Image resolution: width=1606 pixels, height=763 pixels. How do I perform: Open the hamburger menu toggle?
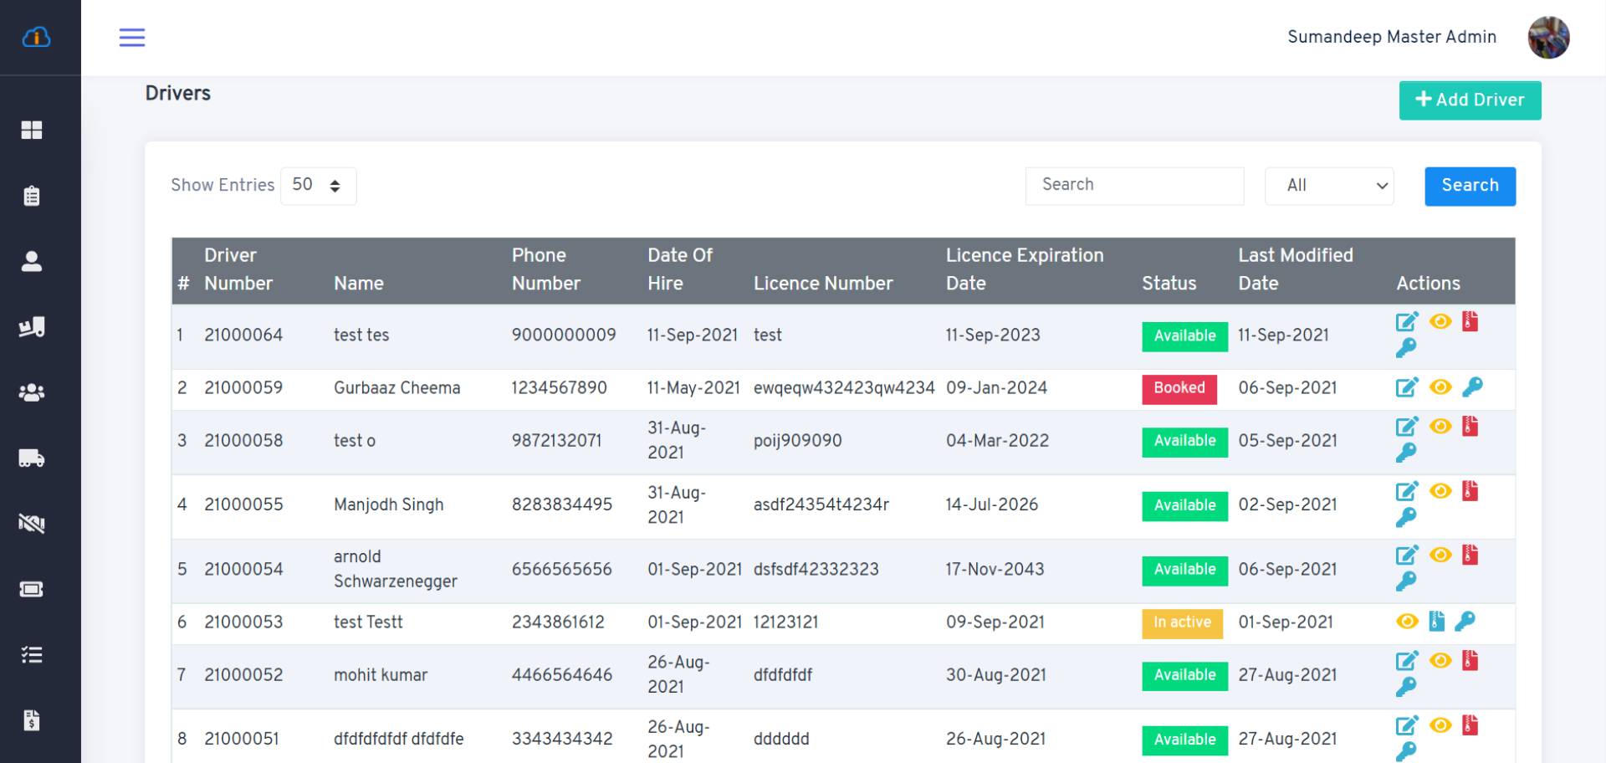point(131,37)
